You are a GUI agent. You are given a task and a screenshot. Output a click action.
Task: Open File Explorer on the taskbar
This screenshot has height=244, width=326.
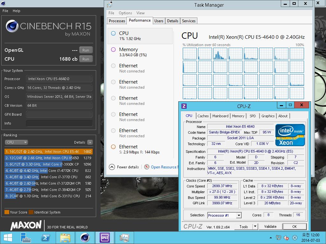click(x=65, y=238)
